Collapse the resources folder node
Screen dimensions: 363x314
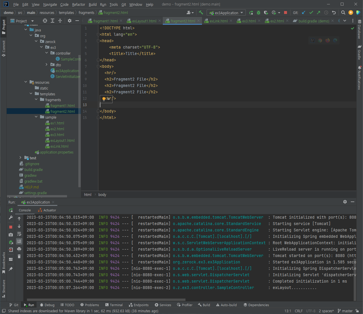26,82
